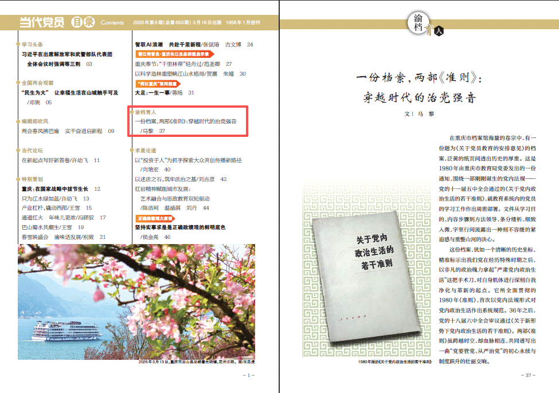559x393 pixels.
Task: Select 重庆:在国家战略中拔节生长 contents entry
Action: 54,188
